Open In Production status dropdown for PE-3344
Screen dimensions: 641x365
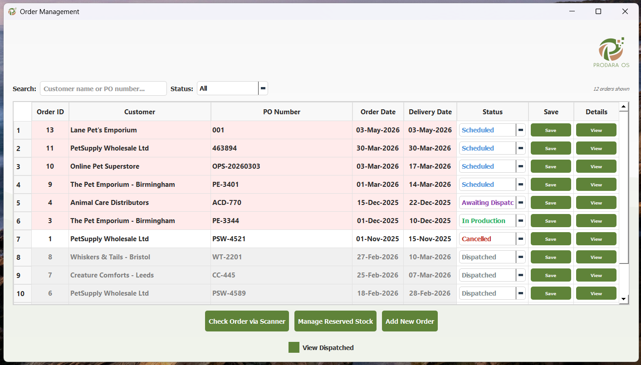pos(492,221)
